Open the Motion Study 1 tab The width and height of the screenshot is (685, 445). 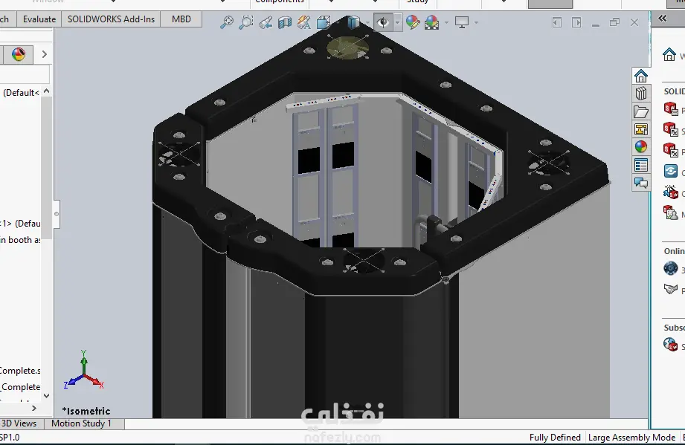tap(81, 423)
